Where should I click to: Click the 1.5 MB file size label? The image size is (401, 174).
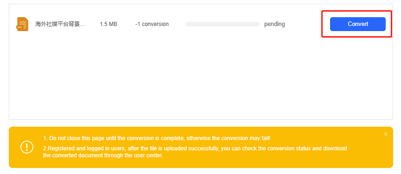tap(108, 24)
